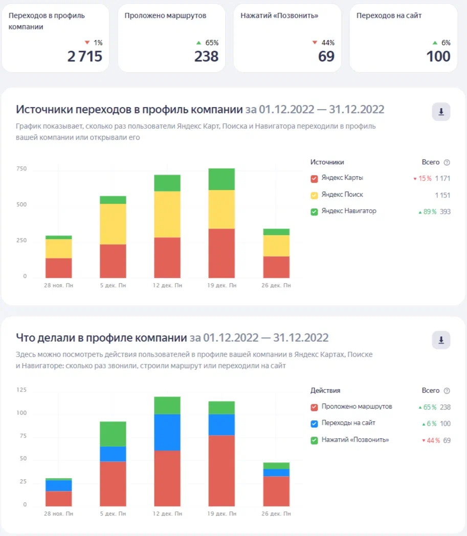Uncheck Яндекс Карты source checkbox
Viewport: 467px width, 536px height.
[315, 179]
